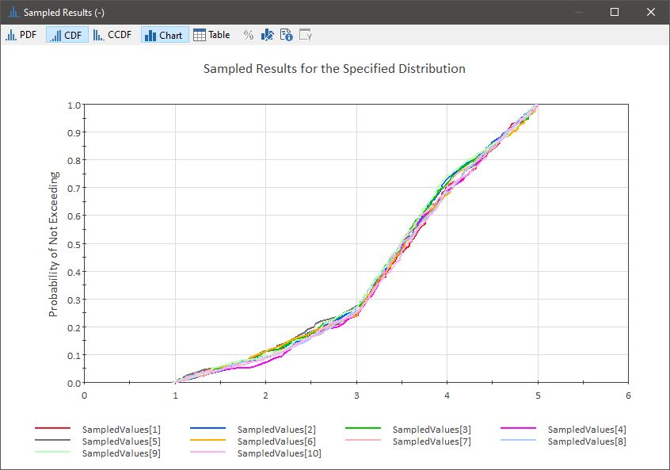Maximize the Sampled Results window
This screenshot has width=670, height=470.
pyautogui.click(x=615, y=12)
